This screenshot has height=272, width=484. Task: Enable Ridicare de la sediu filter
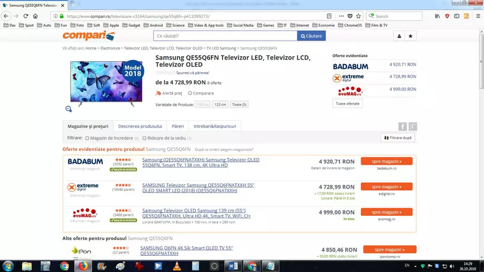144,139
